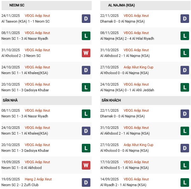Click the L badge for Al Kholood 5-1 Al Najma

tap(185, 165)
